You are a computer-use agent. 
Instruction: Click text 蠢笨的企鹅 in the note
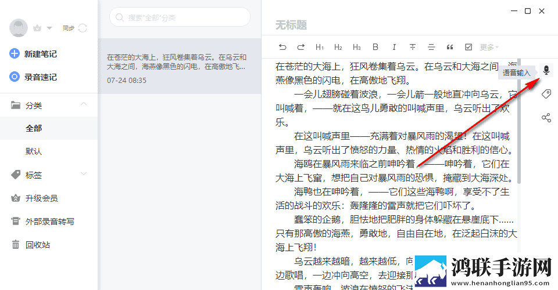[x=317, y=219]
